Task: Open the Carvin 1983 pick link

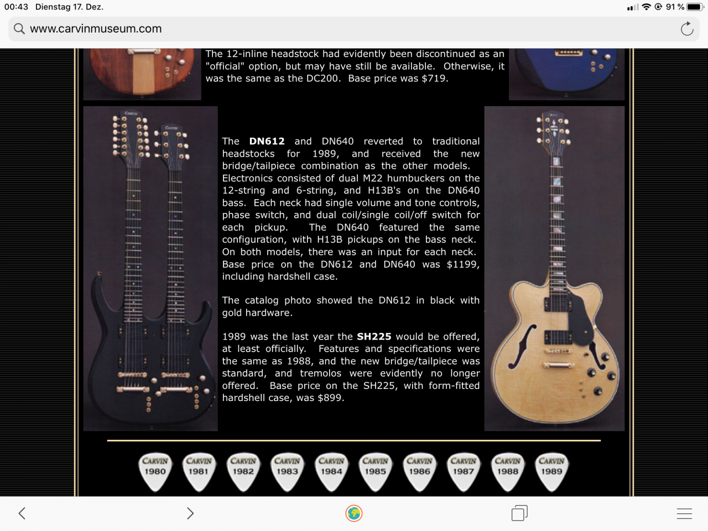Action: click(287, 472)
